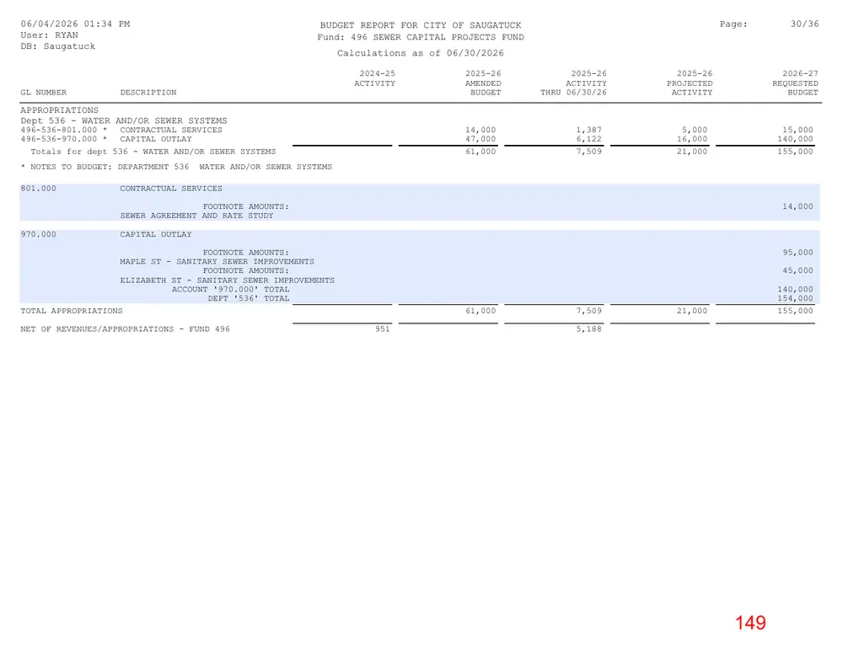Click the 'GL NUMBER' column header

[x=44, y=93]
